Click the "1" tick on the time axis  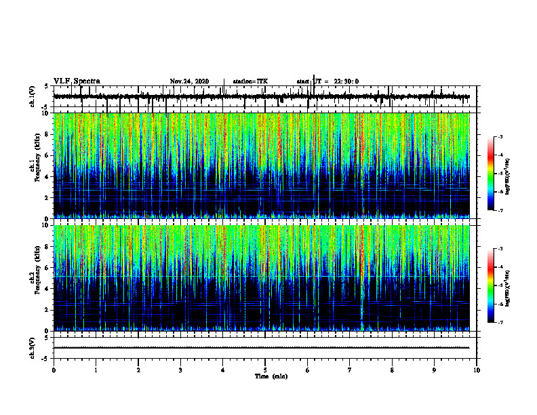pos(96,370)
